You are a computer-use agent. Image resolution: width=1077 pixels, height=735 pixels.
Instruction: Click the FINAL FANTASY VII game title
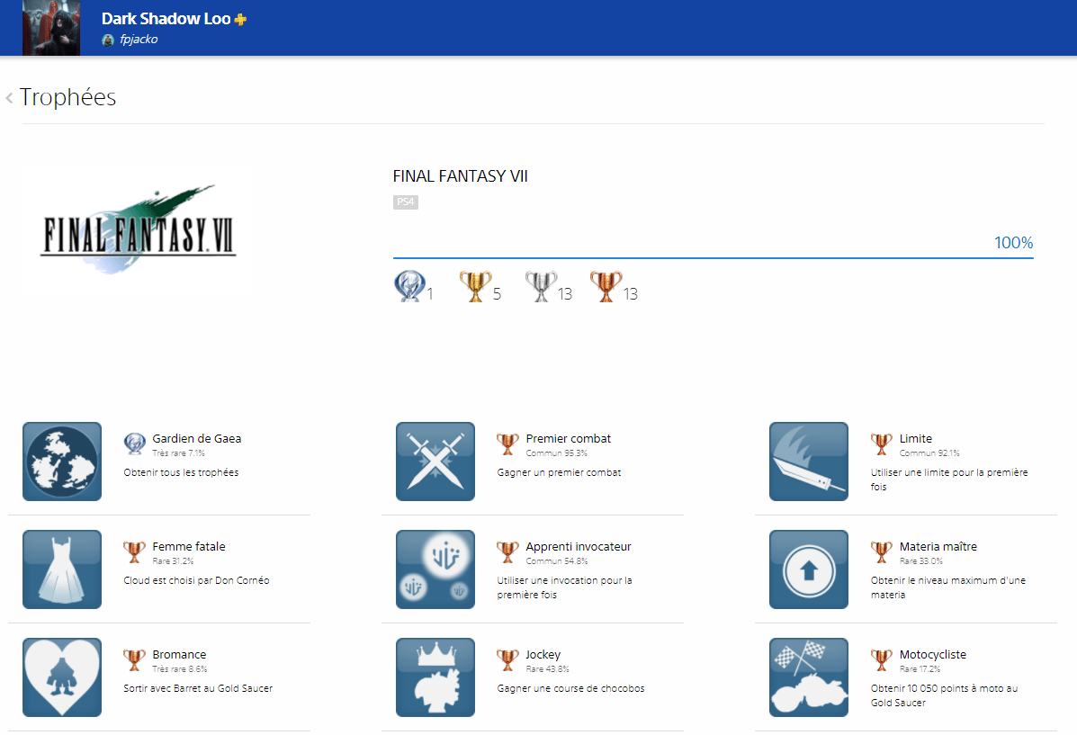(x=460, y=176)
